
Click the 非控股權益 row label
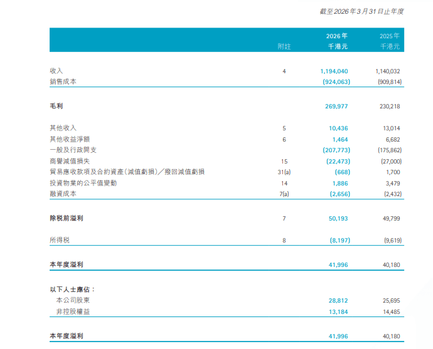(73, 311)
